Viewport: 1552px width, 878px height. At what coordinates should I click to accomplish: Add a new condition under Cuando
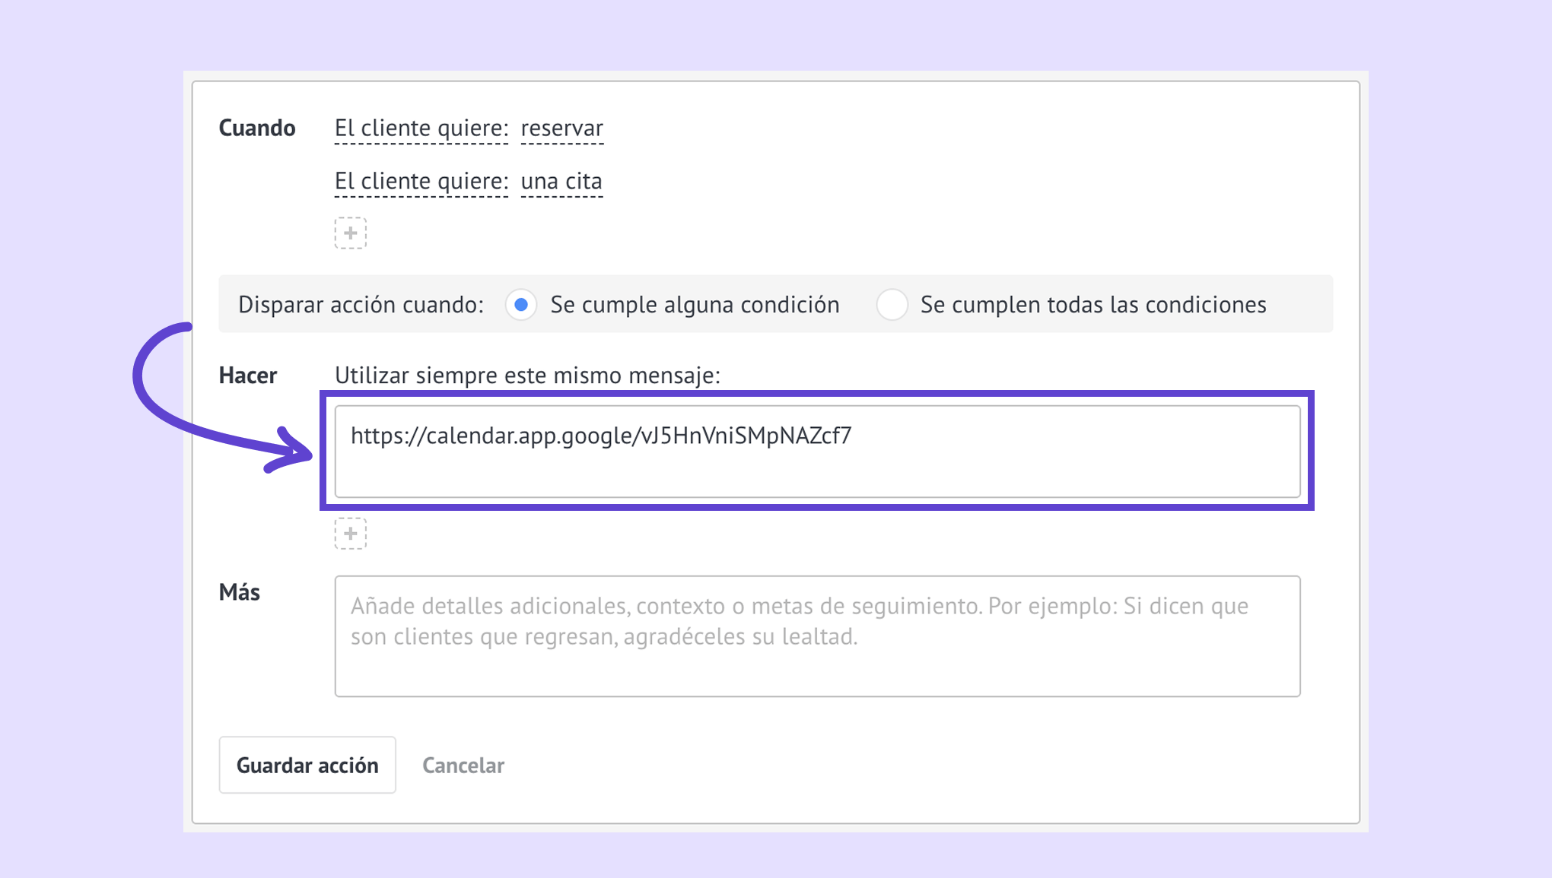coord(350,233)
